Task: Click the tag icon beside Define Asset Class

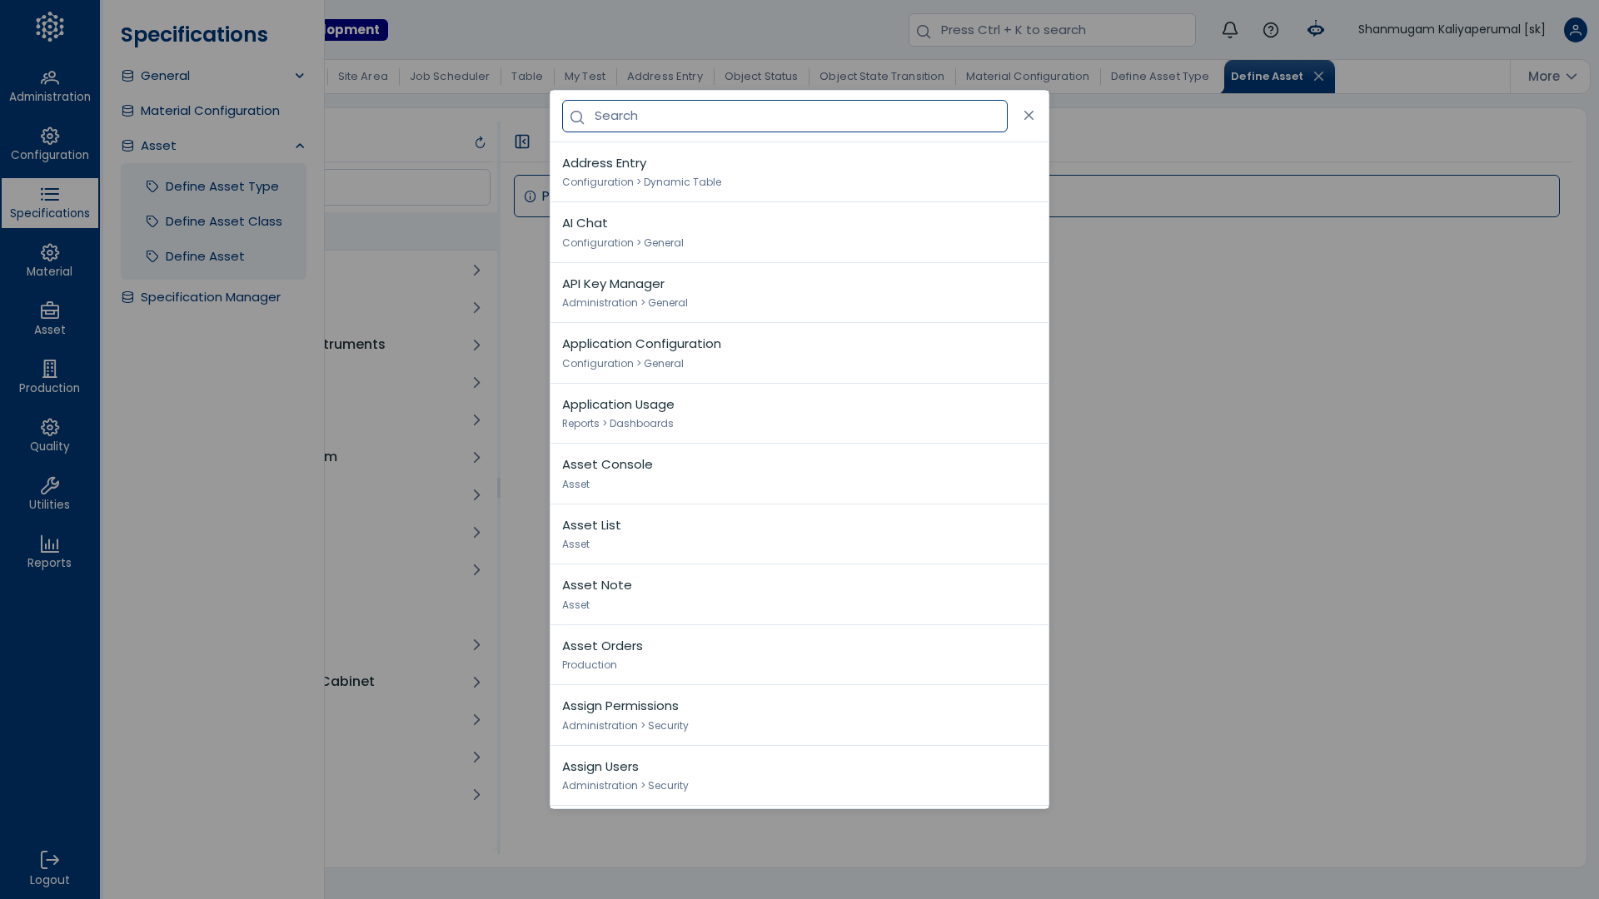Action: point(152,221)
